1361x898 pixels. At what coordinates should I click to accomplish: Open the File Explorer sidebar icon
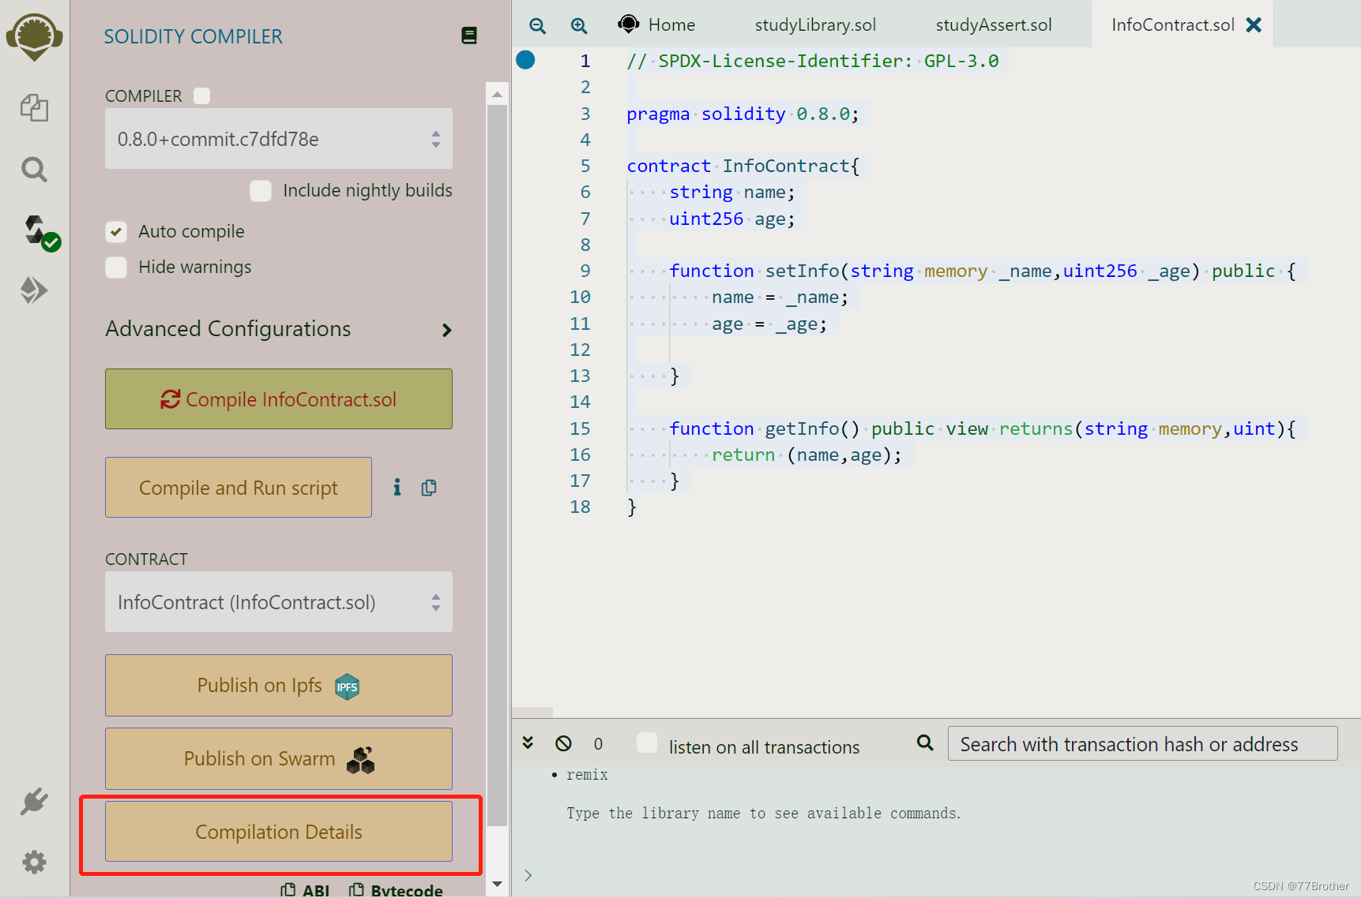coord(34,107)
